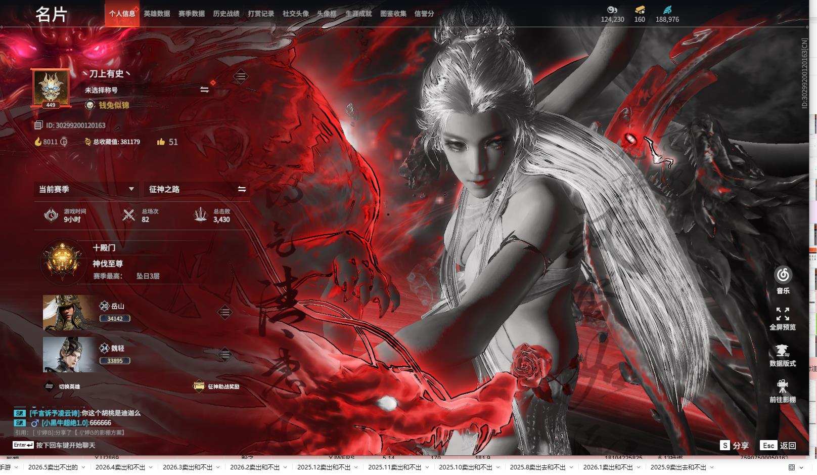This screenshot has height=475, width=817.
Task: Expand the 当前赛季 season dropdown
Action: 86,189
